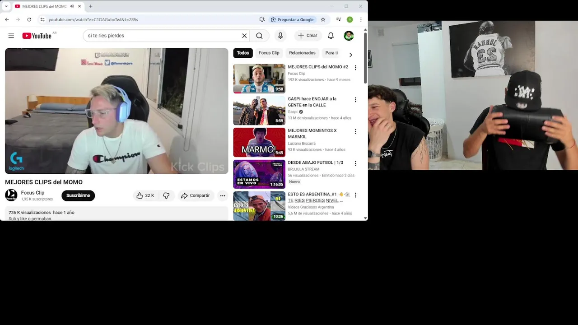Submit search with the magnifier button
Viewport: 578px width, 325px height.
click(259, 36)
